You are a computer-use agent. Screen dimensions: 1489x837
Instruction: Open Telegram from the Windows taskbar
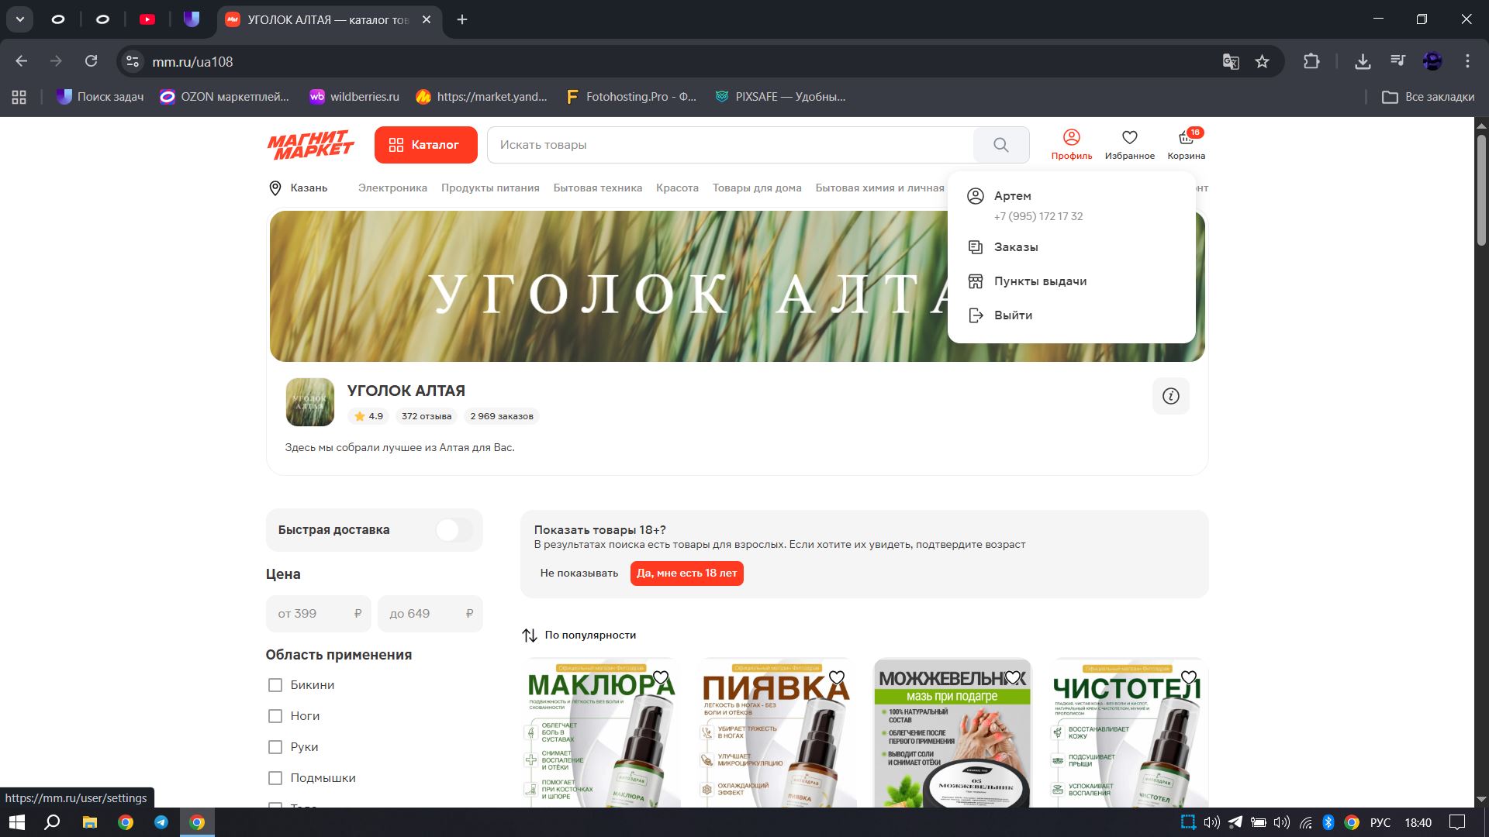(x=161, y=822)
